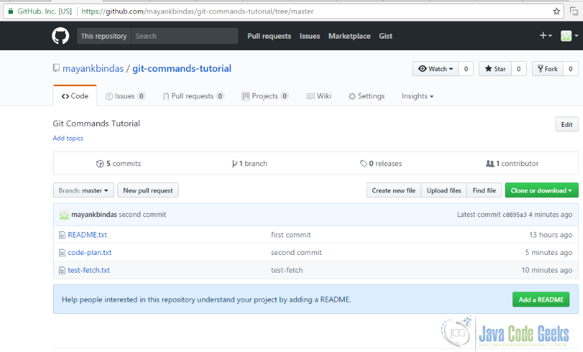Open the first commit message link
Screen dimensions: 583x352
click(x=290, y=235)
